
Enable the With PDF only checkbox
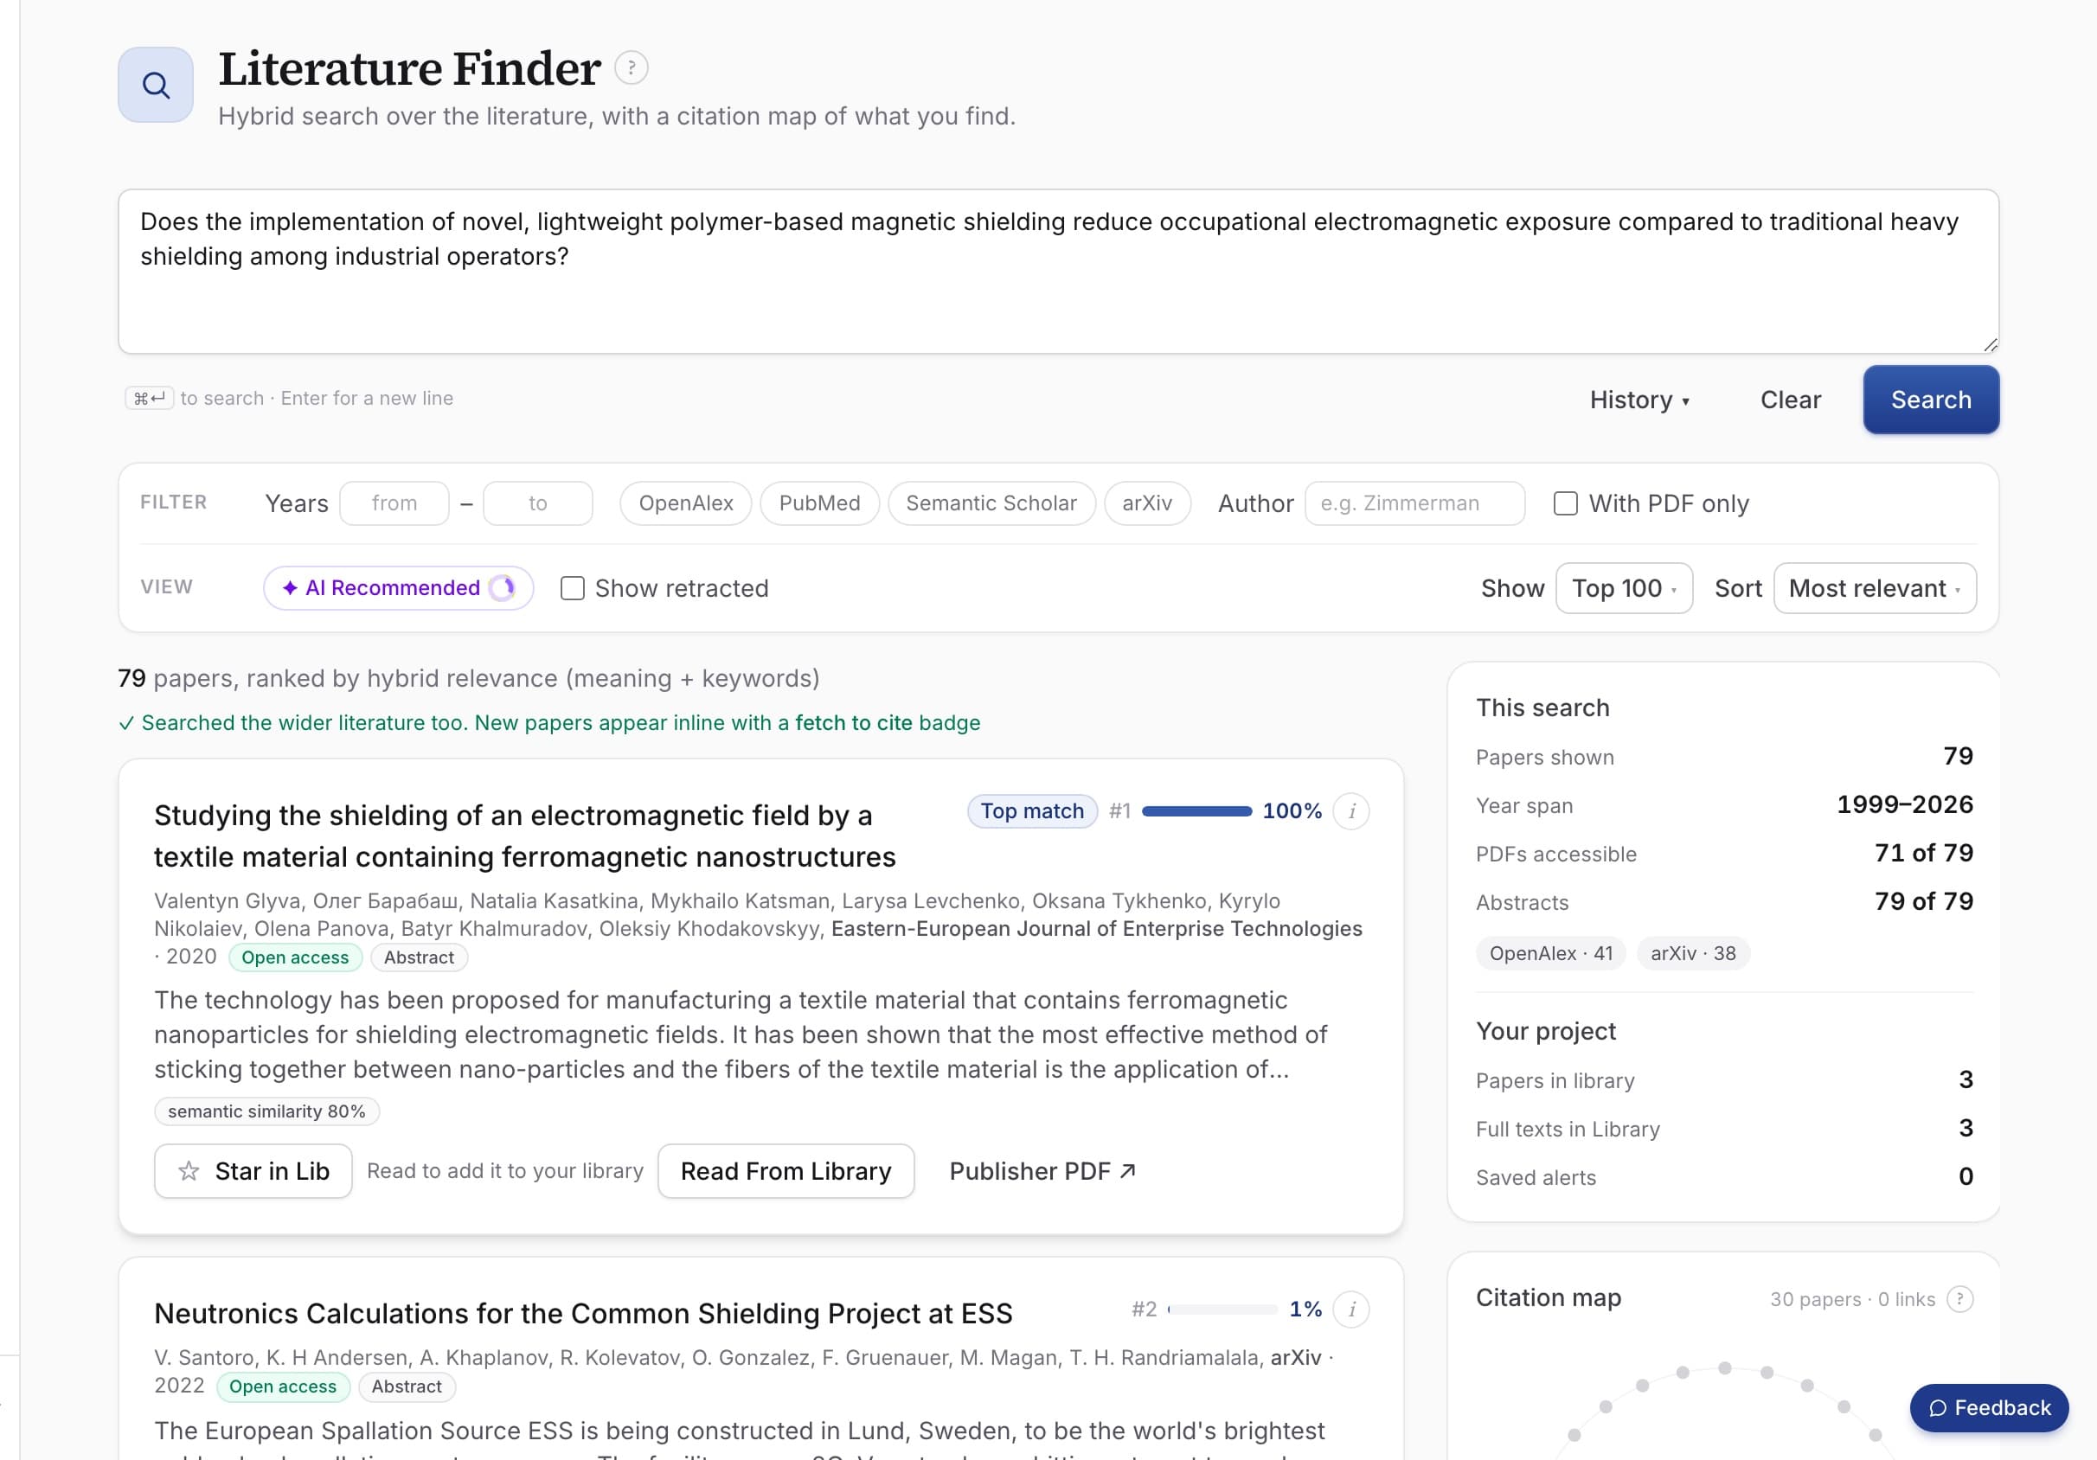pos(1566,503)
